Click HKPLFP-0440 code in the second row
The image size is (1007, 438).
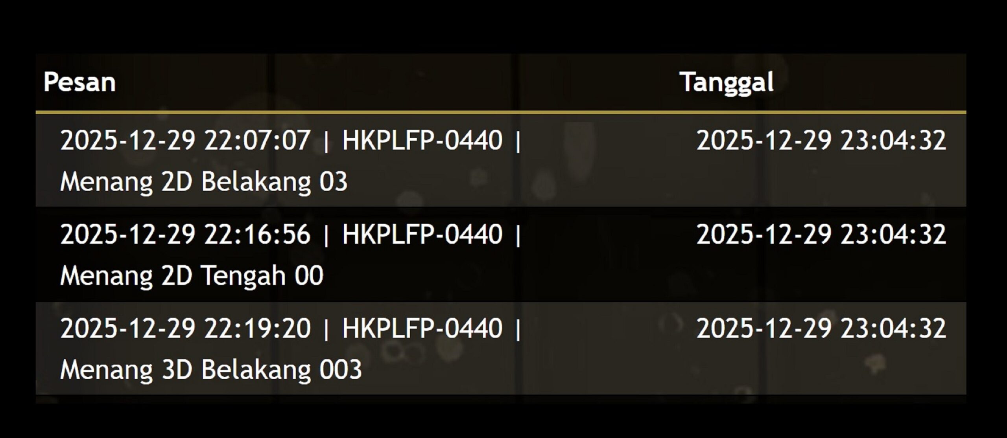coord(422,235)
